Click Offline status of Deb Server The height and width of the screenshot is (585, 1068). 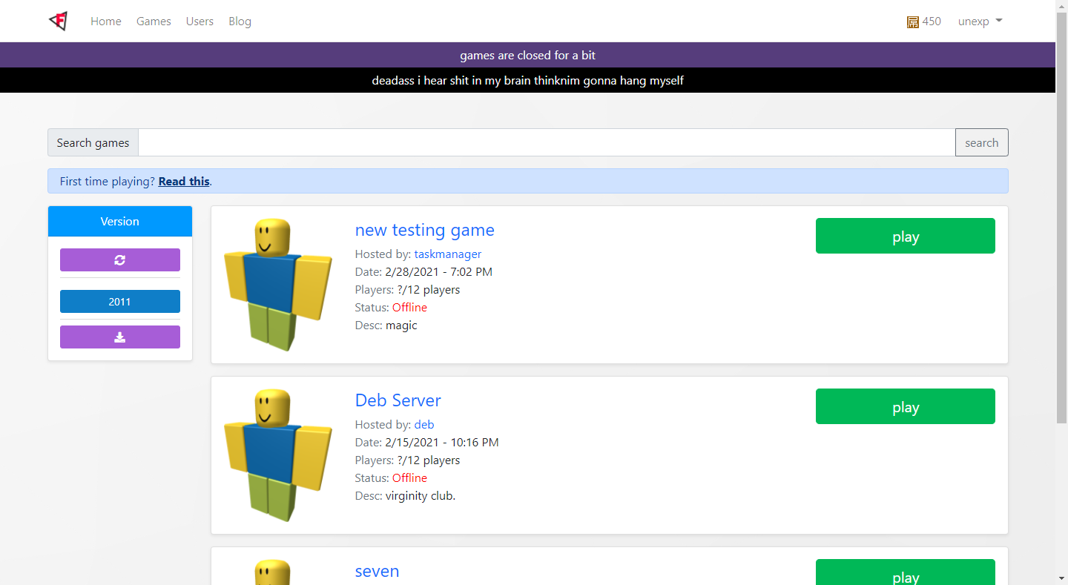click(x=409, y=478)
